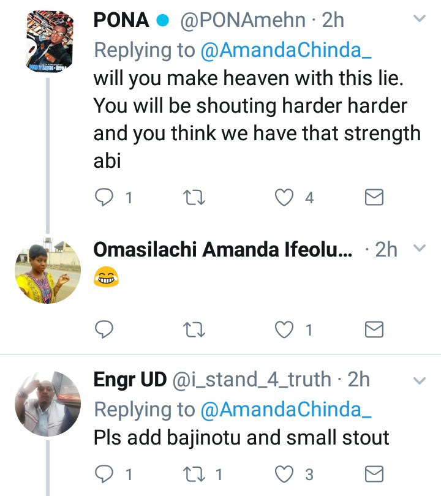Reply to Omasilachi Amanda's emoji tweet
441x496 pixels.
pyautogui.click(x=104, y=330)
